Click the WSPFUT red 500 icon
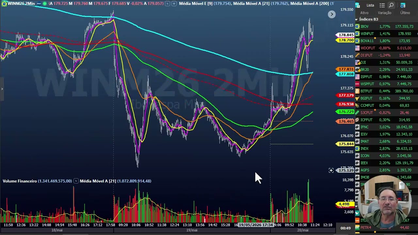 pyautogui.click(x=357, y=84)
